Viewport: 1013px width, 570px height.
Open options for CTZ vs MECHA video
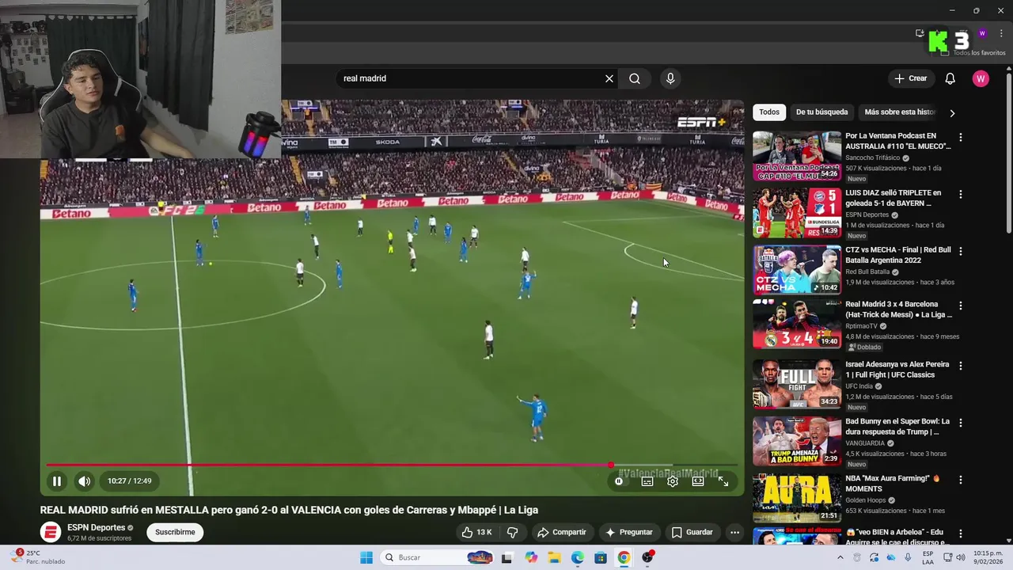(961, 251)
